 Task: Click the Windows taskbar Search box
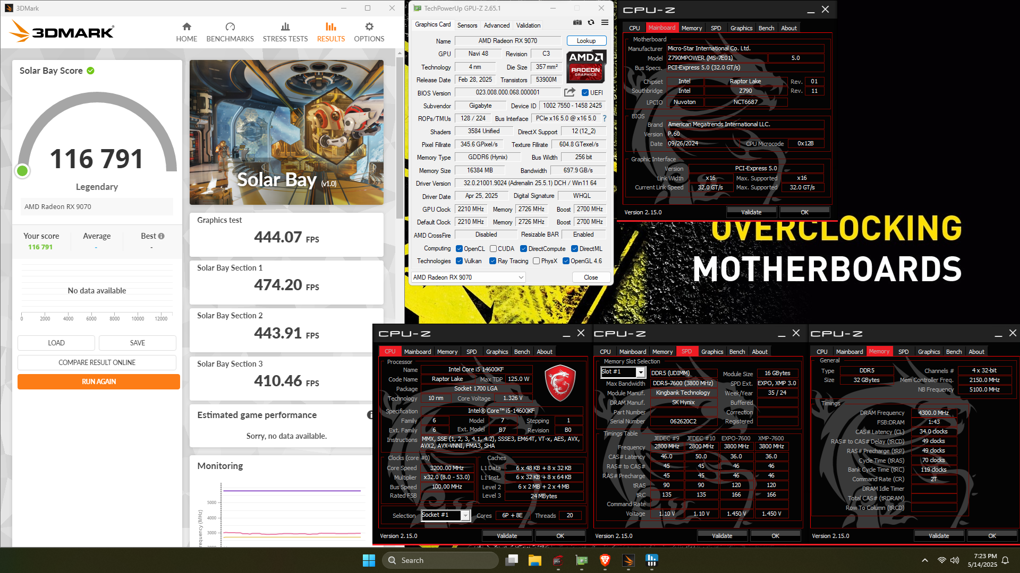(x=440, y=560)
